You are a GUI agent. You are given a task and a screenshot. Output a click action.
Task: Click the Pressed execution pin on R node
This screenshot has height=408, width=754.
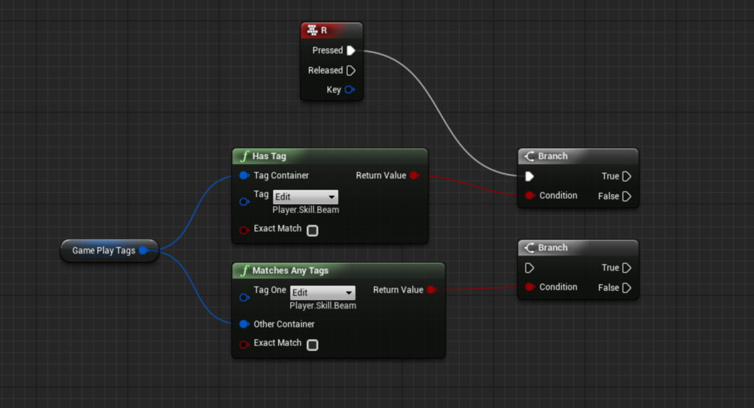point(351,51)
